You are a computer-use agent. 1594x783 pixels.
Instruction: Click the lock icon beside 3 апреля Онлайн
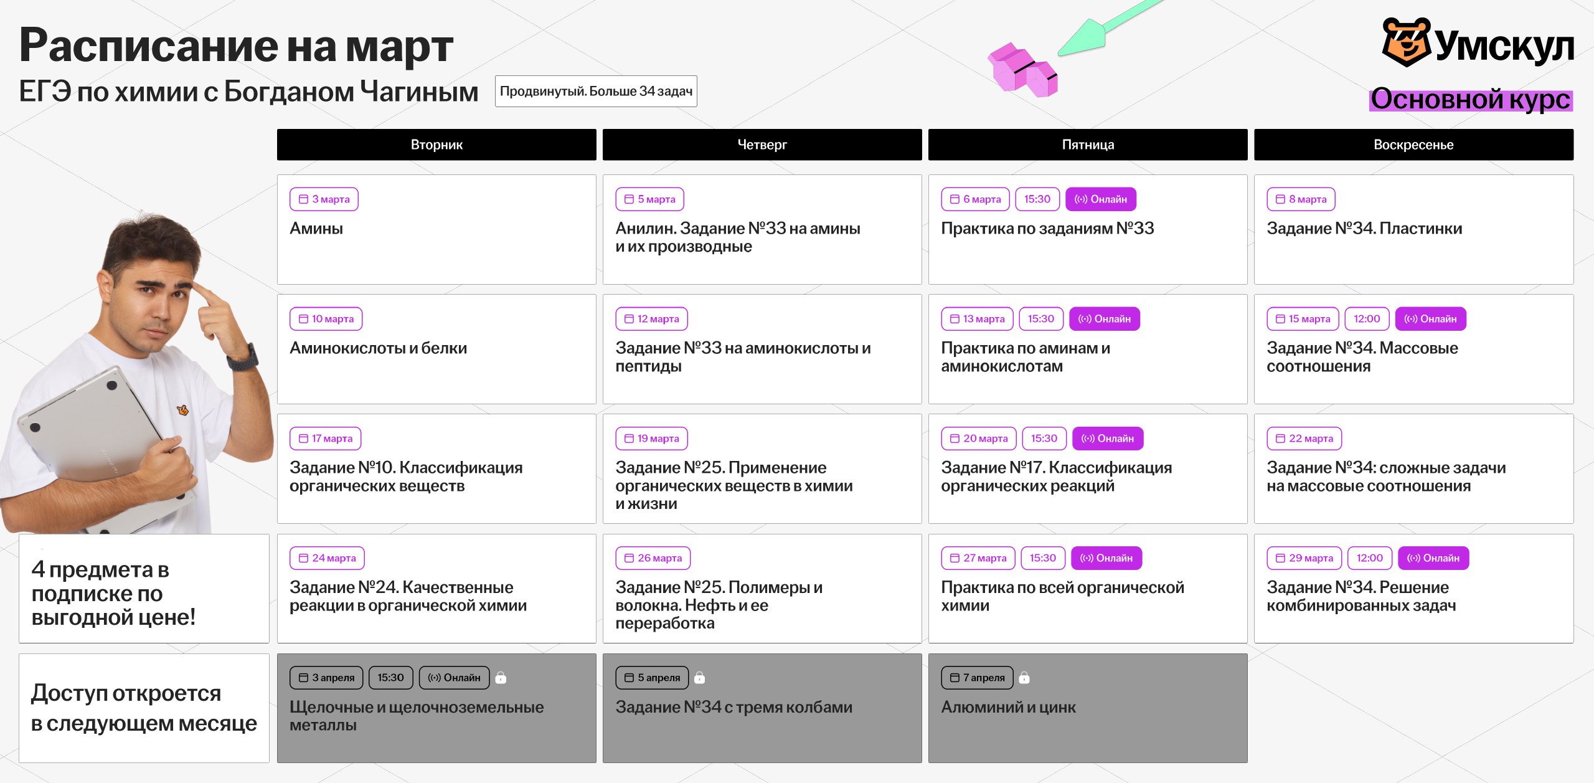click(x=501, y=678)
